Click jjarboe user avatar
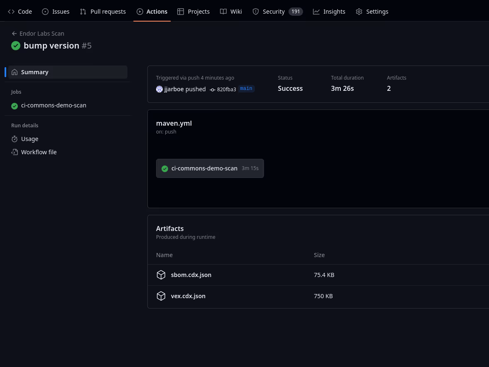 click(x=159, y=89)
